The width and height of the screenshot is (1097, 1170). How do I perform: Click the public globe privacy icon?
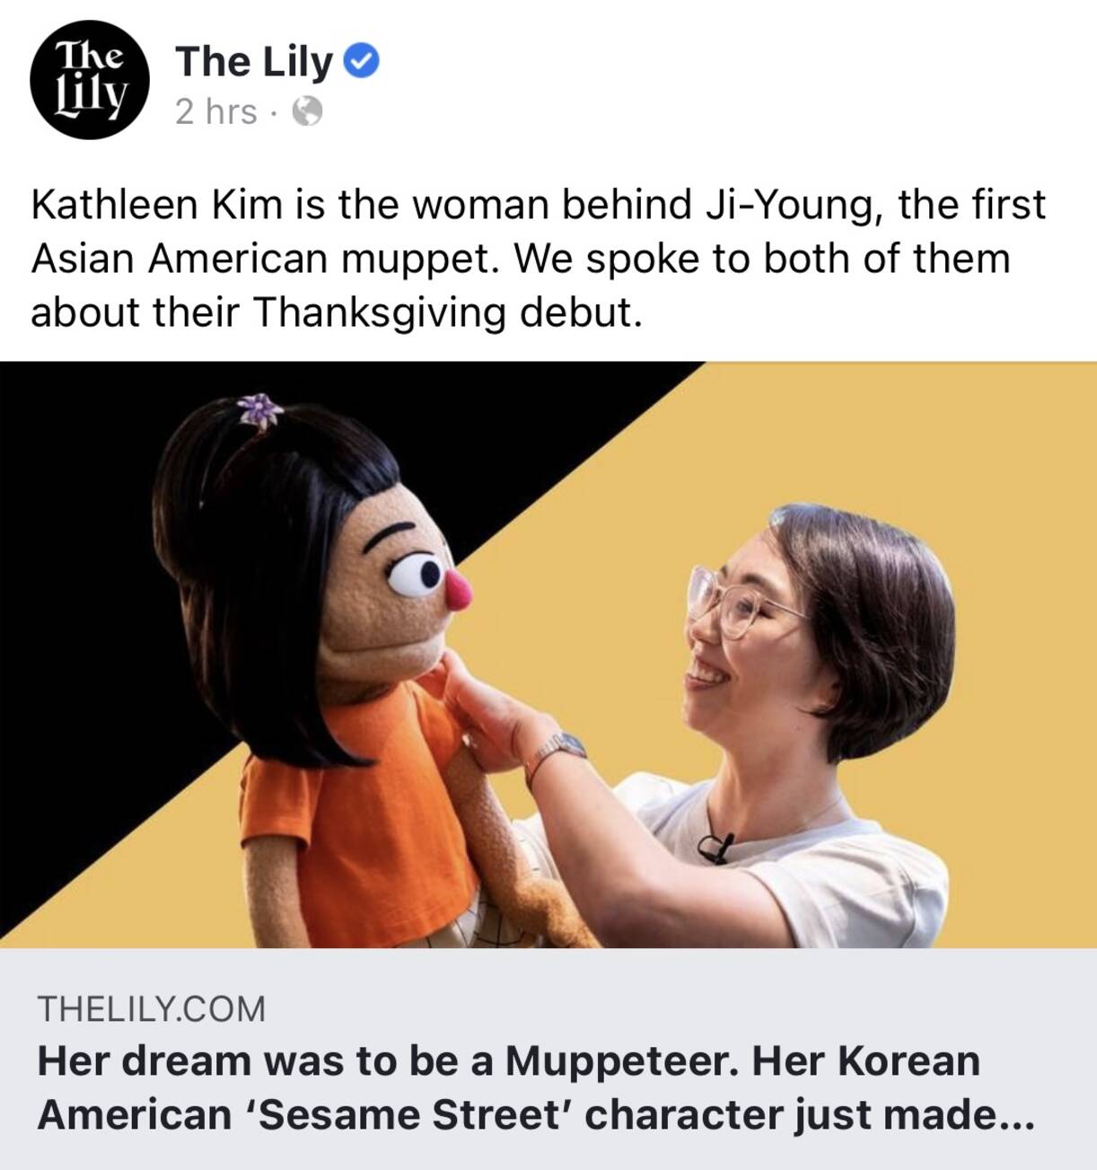[x=308, y=111]
